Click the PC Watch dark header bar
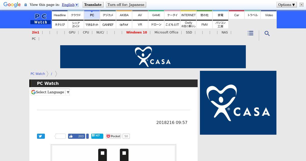The width and height of the screenshot is (306, 161). (113, 83)
